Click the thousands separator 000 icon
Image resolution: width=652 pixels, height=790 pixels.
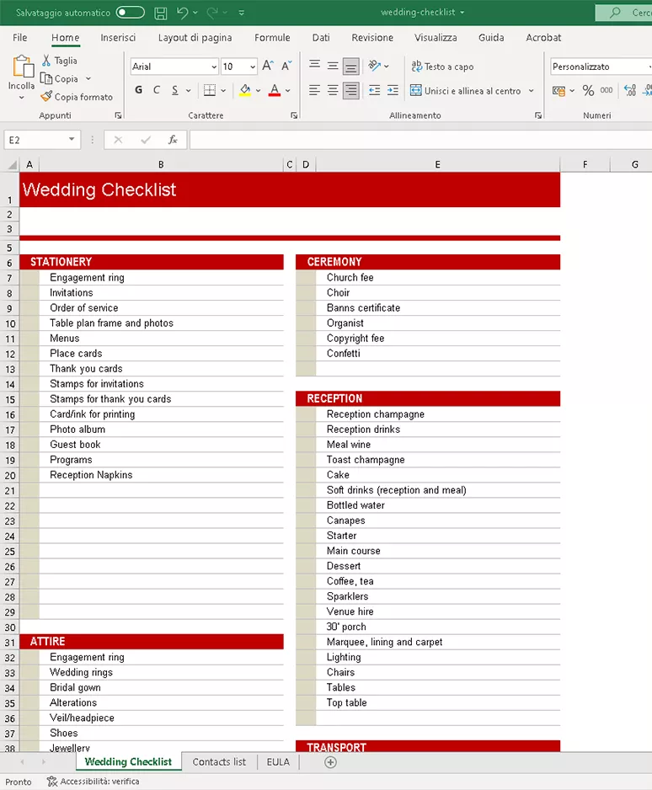click(607, 90)
